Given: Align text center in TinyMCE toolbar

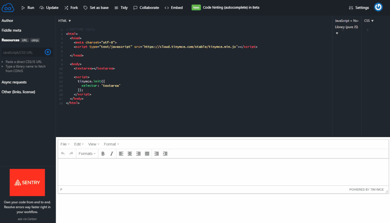Looking at the screenshot, I should [x=130, y=153].
